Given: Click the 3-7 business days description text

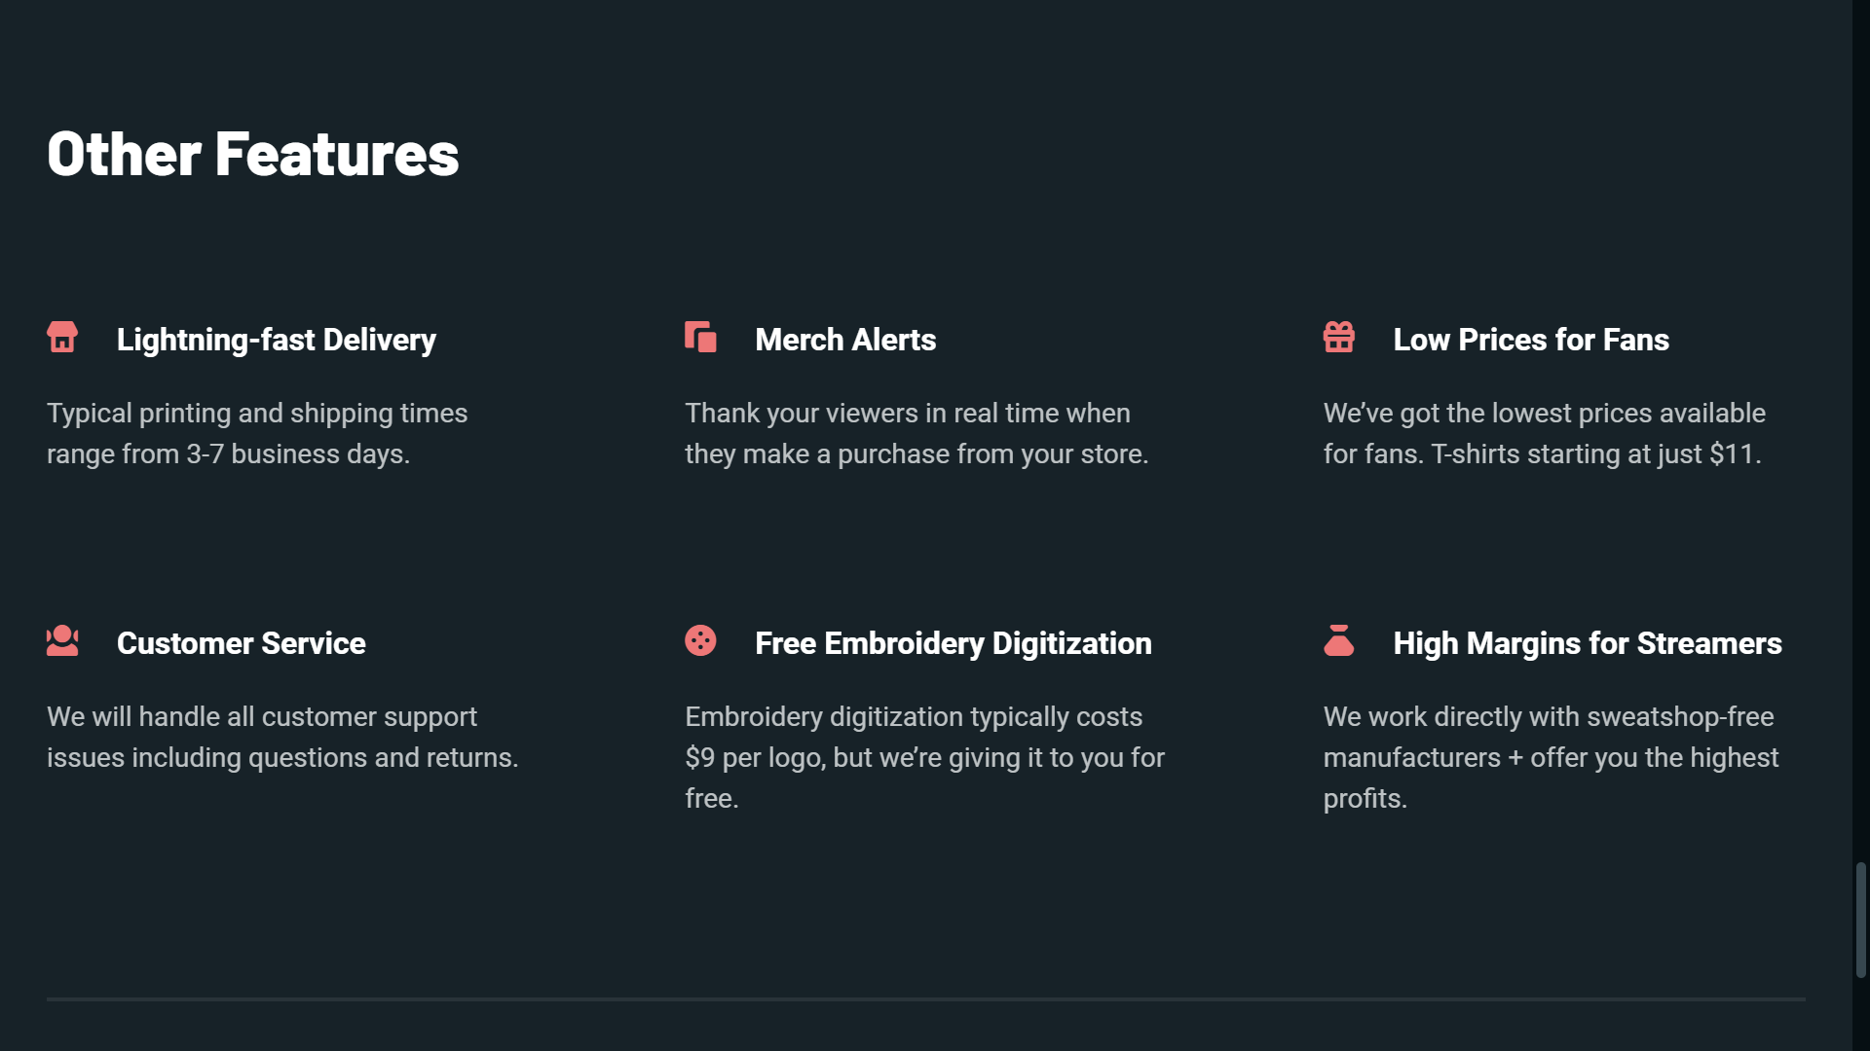Looking at the screenshot, I should click(257, 433).
